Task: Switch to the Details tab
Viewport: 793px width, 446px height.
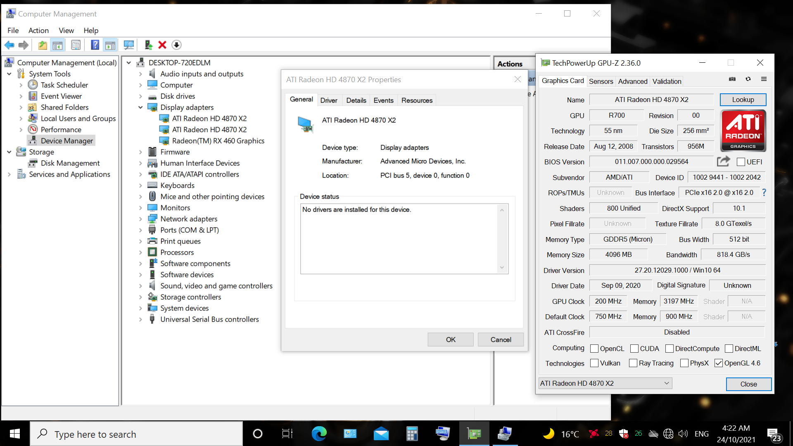Action: click(356, 100)
